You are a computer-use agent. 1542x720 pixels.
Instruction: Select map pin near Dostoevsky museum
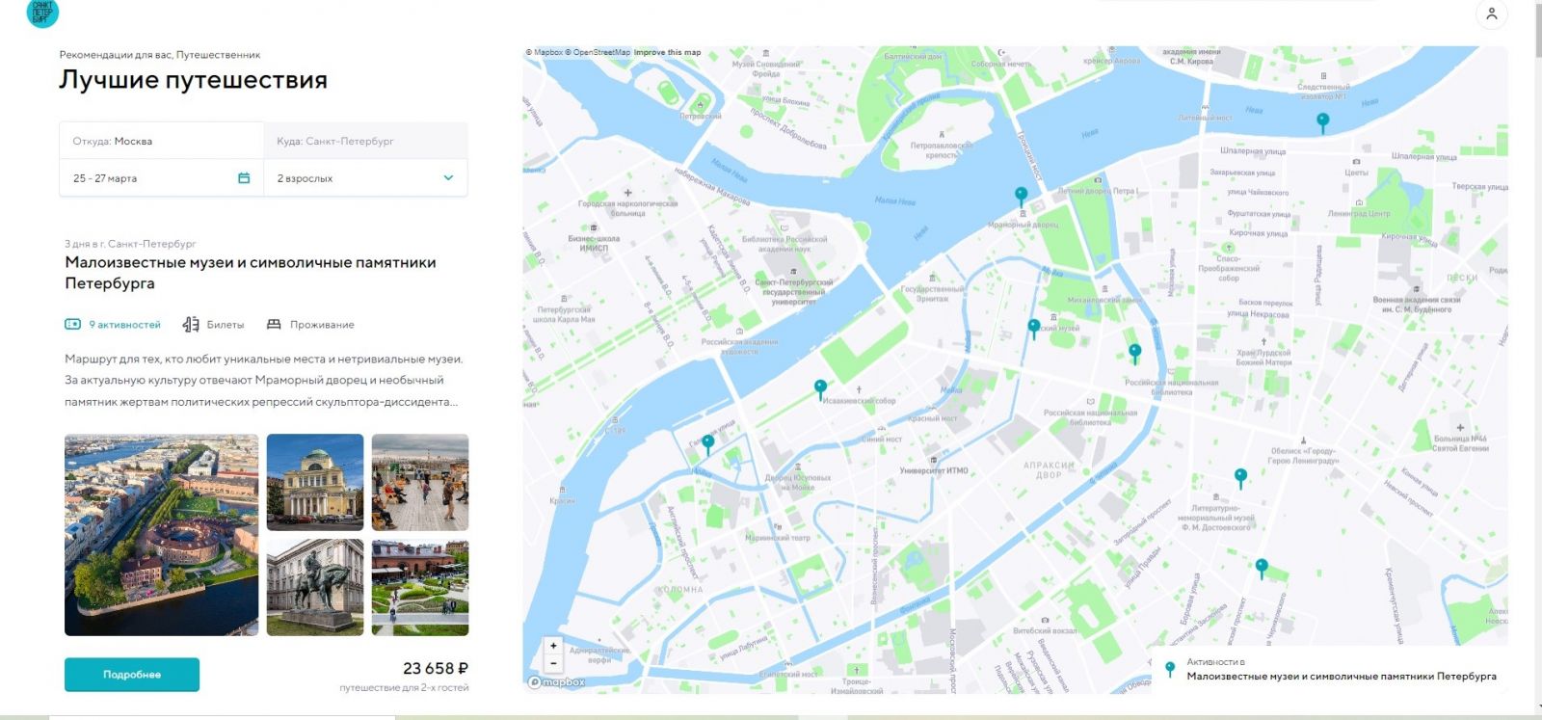tap(1240, 477)
